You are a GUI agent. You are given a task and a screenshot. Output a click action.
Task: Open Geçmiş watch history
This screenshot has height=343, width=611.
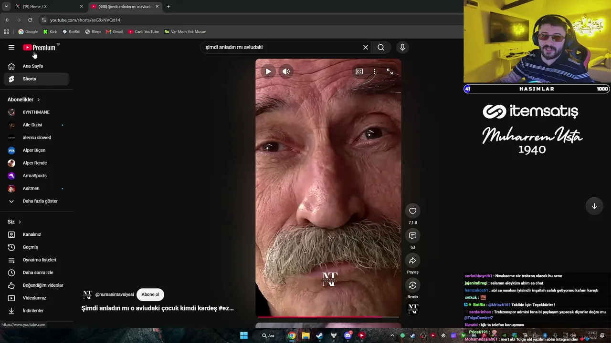point(36,247)
